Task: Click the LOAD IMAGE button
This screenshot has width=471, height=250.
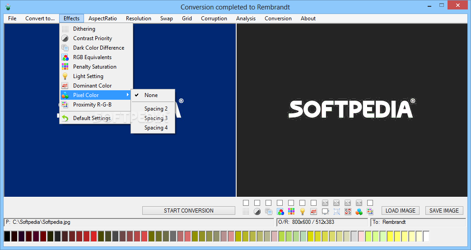Action: [x=401, y=211]
